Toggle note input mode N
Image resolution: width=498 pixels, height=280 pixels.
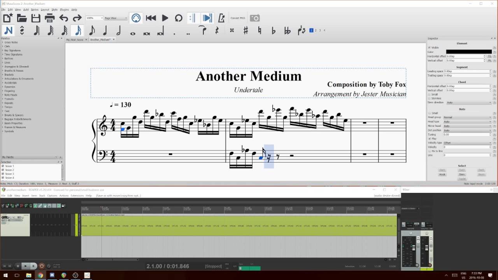pyautogui.click(x=9, y=30)
